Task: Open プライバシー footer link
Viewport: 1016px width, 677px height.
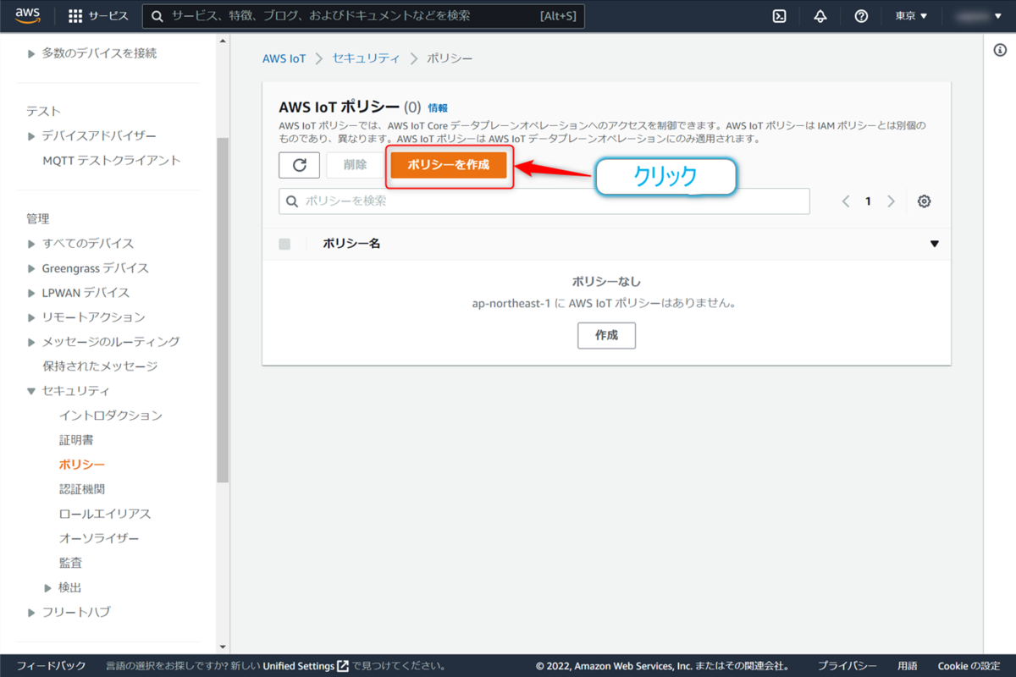Action: [x=848, y=666]
